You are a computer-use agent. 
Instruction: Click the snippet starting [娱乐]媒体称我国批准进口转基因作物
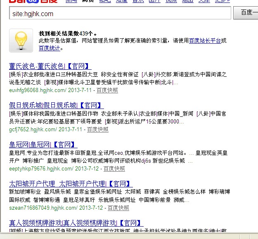(x=118, y=118)
